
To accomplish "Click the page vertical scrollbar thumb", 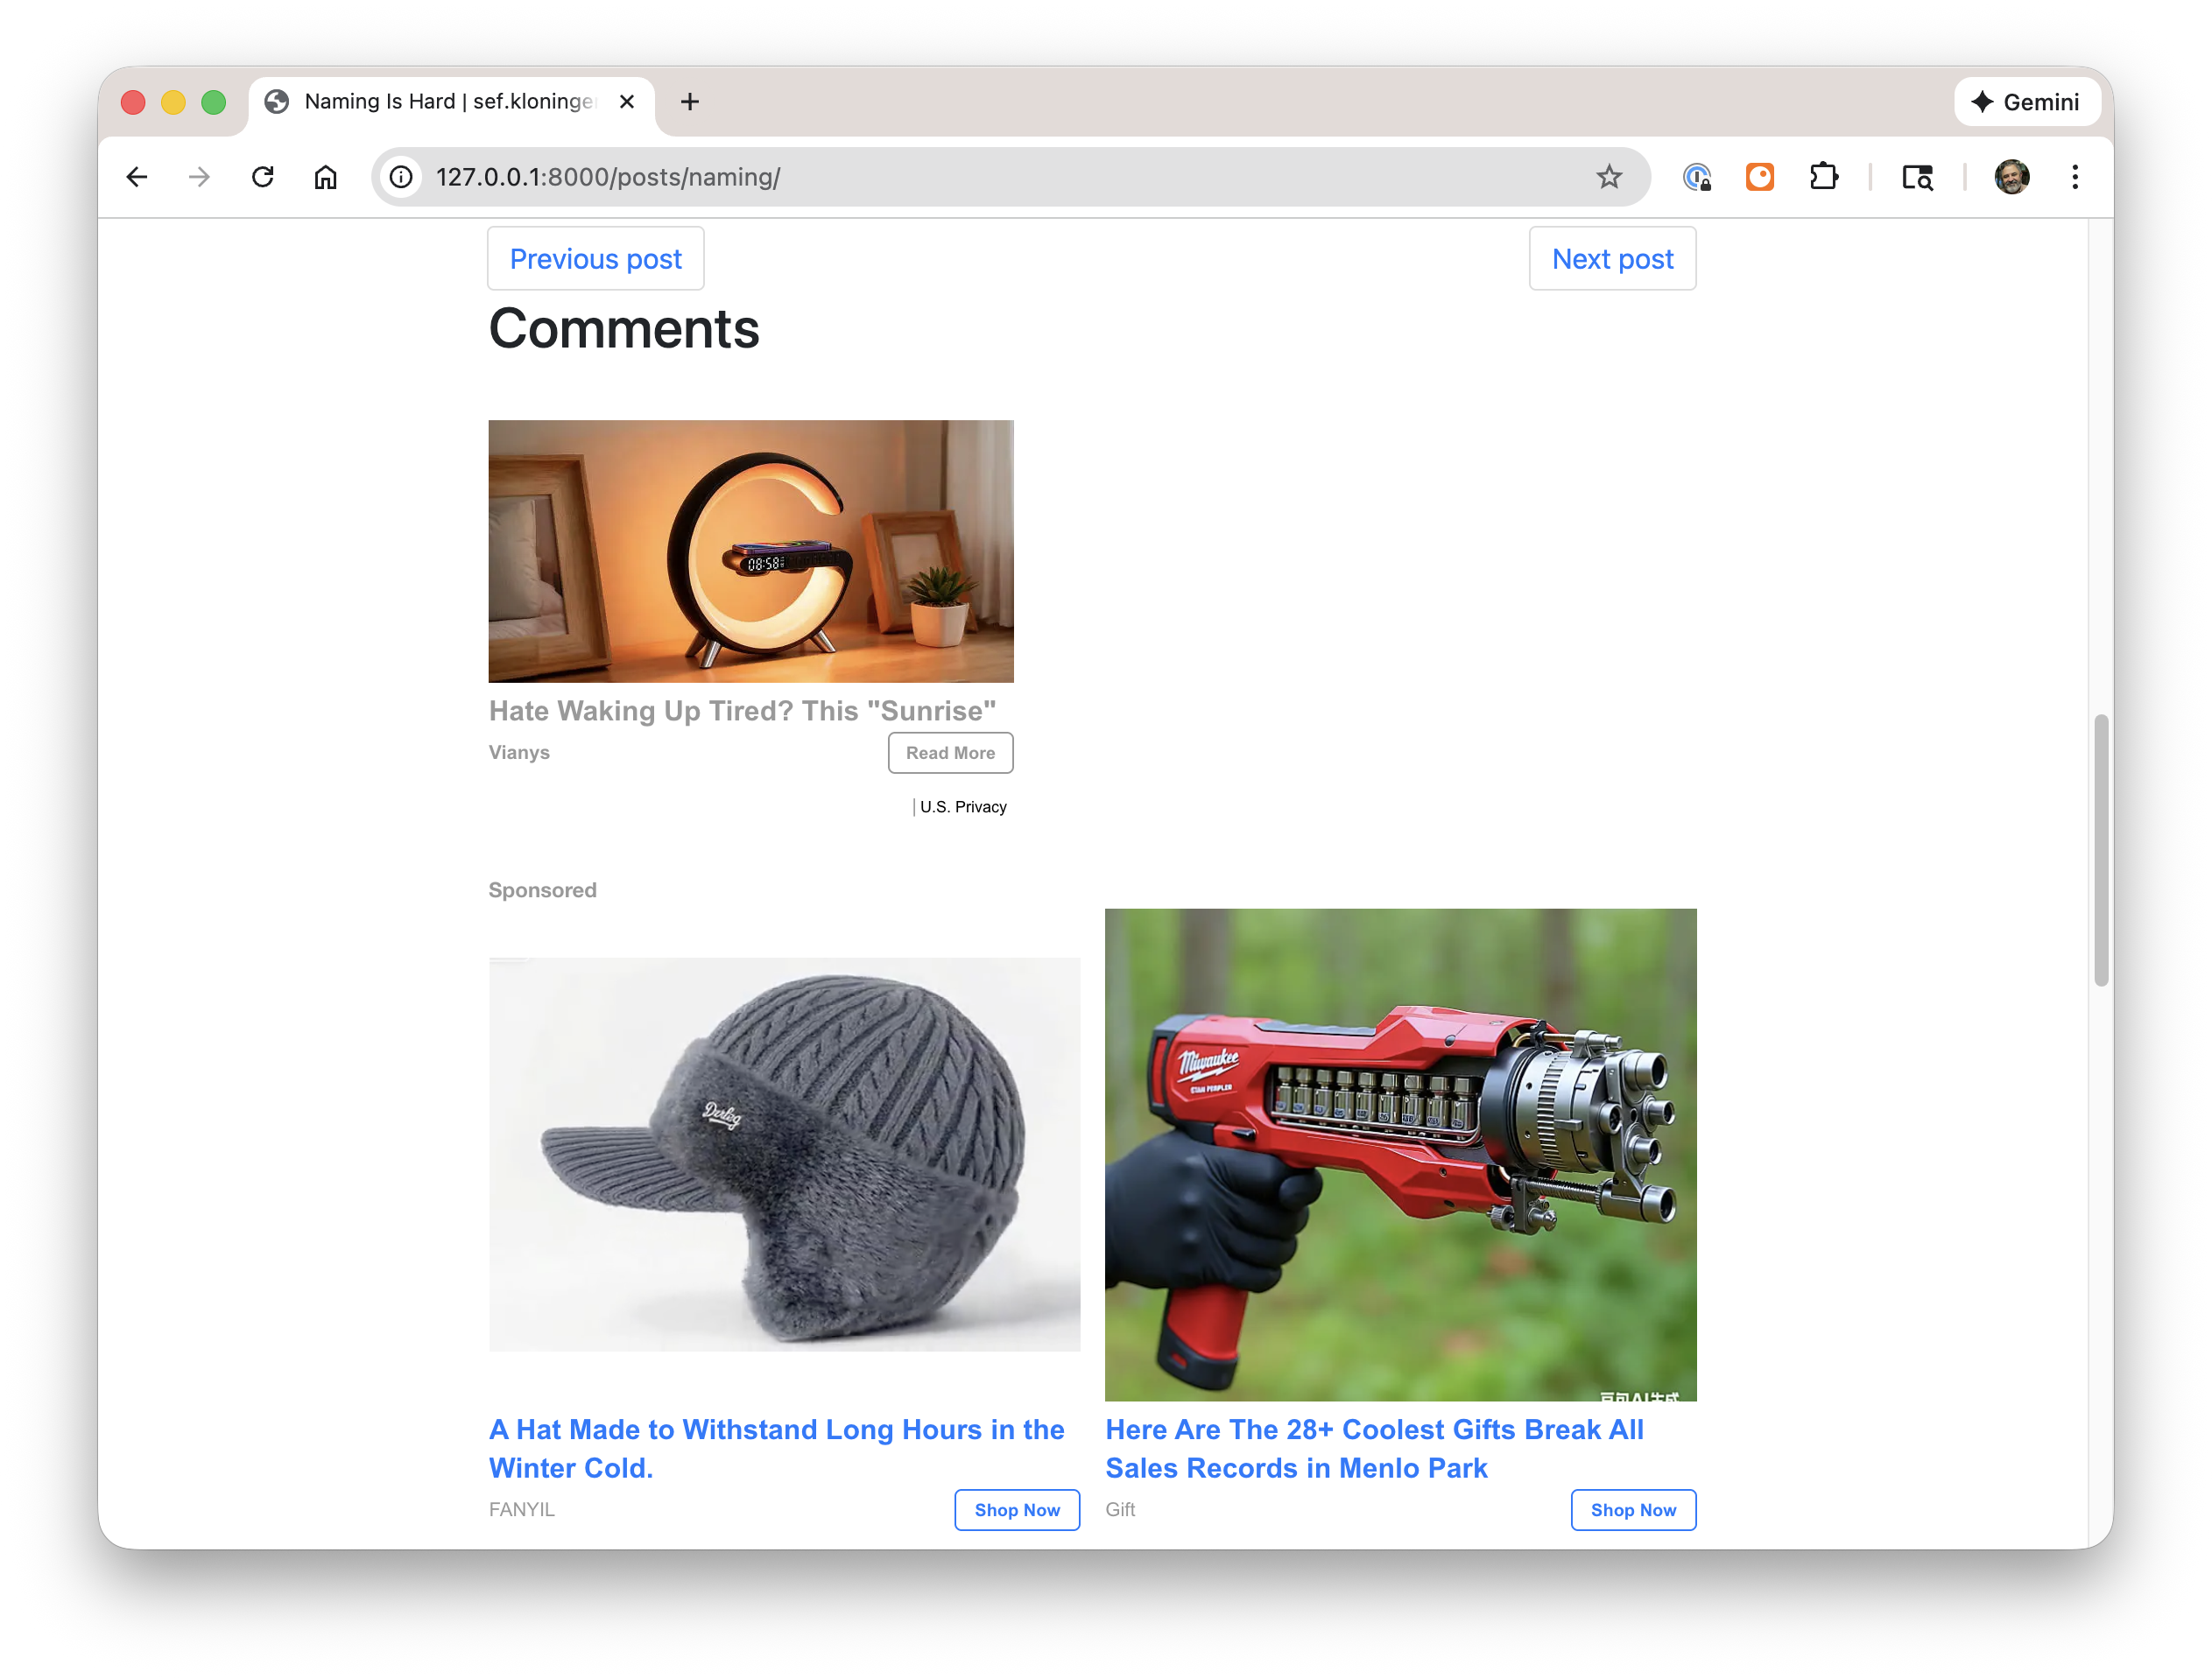I will pyautogui.click(x=2101, y=849).
